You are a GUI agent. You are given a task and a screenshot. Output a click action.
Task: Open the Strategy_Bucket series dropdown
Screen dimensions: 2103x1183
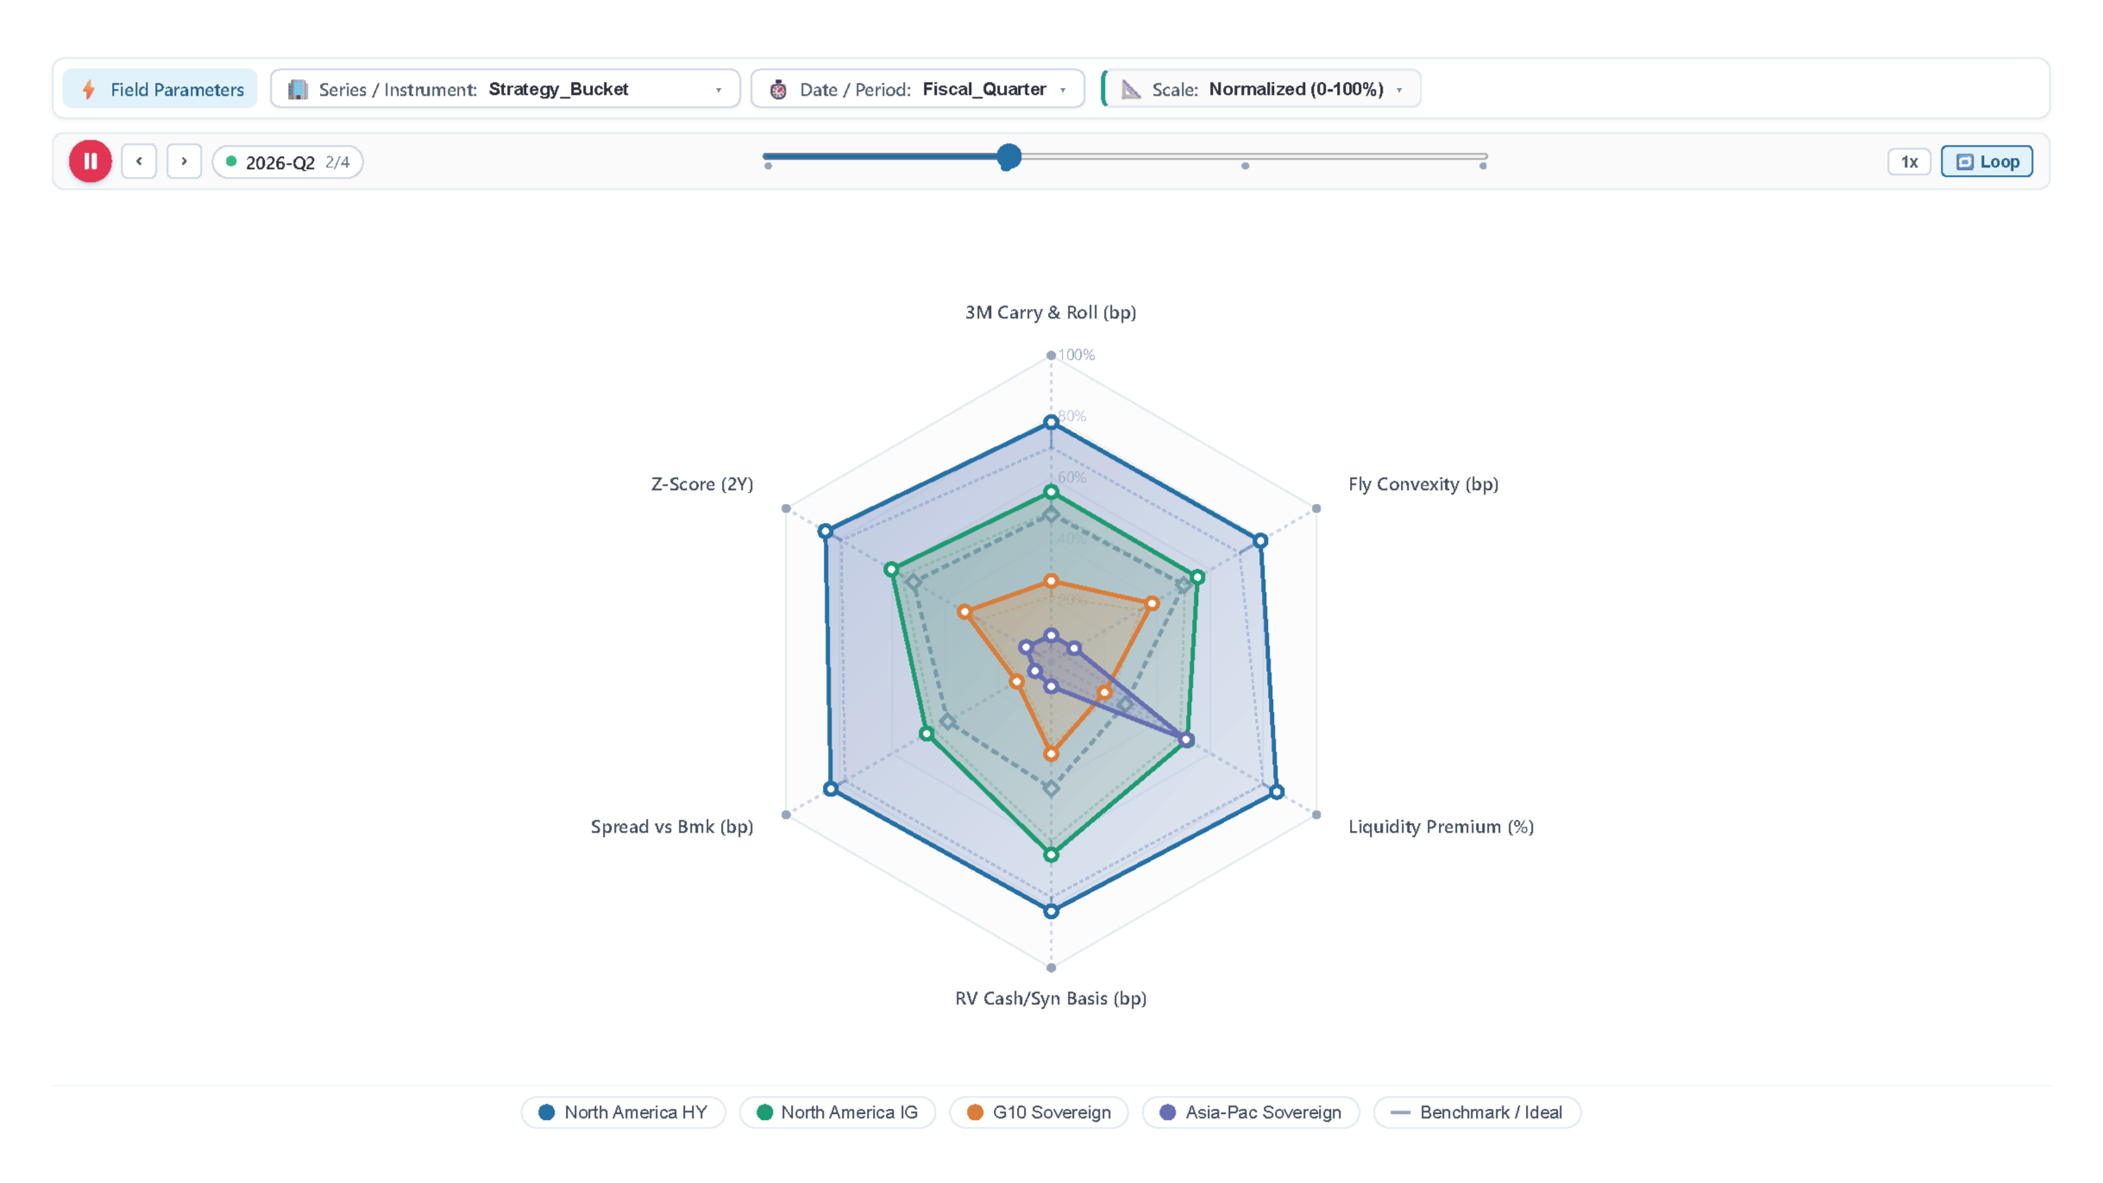click(505, 89)
